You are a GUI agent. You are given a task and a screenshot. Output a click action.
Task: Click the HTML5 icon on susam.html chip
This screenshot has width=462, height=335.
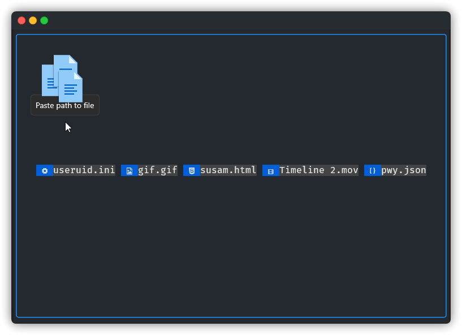click(x=191, y=170)
